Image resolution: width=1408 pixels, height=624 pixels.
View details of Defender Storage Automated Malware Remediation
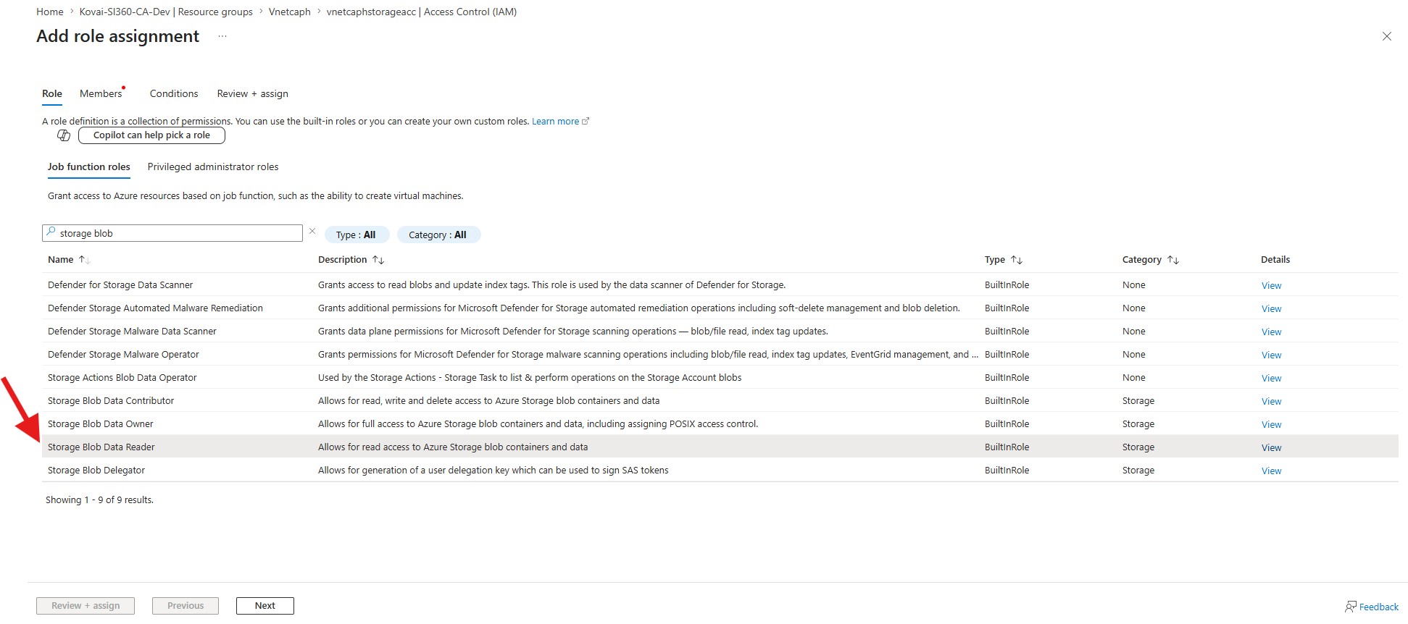pyautogui.click(x=1271, y=309)
